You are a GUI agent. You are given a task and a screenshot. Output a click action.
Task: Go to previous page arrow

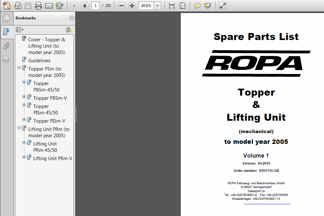point(74,6)
